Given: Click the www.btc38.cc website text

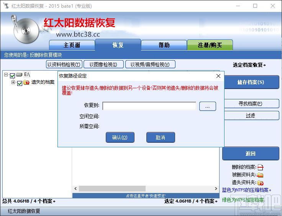Looking at the screenshot, I should point(78,34).
